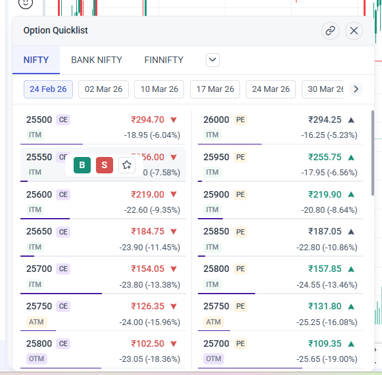This screenshot has width=382, height=375.
Task: Click the up arrow next to ₹187.05
Action: click(x=351, y=232)
